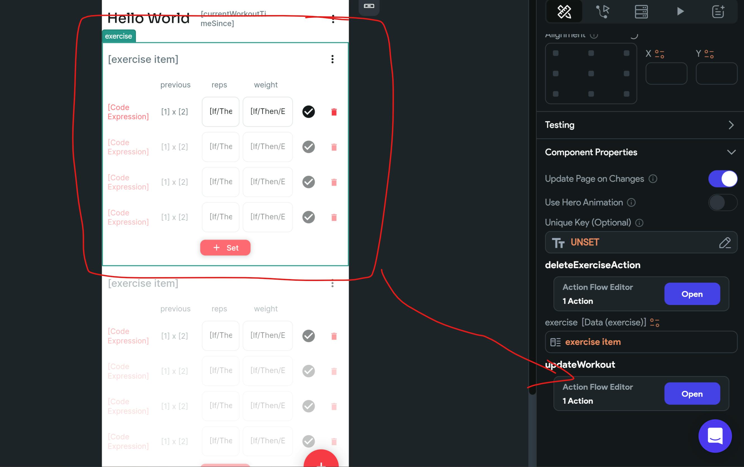Click info icon next to Use Hero Animation
744x467 pixels.
tap(631, 202)
